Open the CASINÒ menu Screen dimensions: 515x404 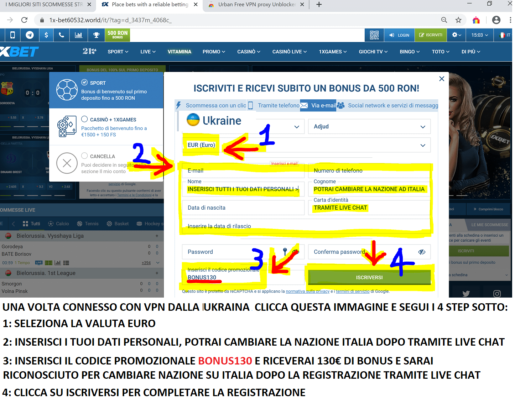click(x=249, y=52)
